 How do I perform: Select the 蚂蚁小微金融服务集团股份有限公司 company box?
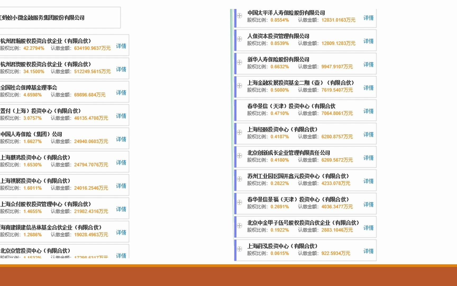pos(60,18)
